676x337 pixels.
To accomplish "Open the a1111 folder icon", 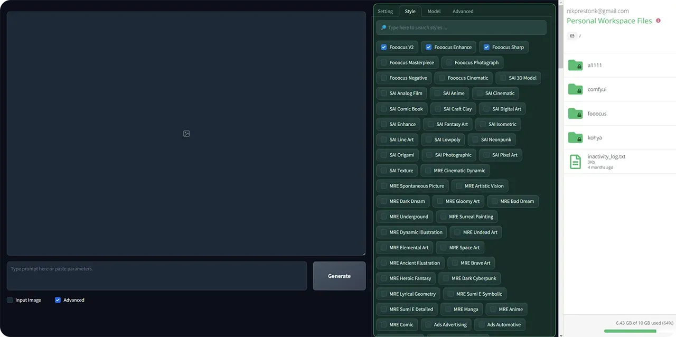I will 575,64.
